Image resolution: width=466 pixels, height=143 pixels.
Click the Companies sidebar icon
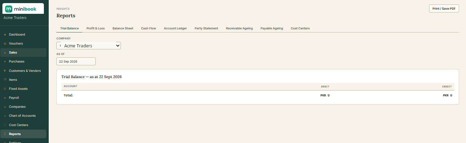point(5,107)
